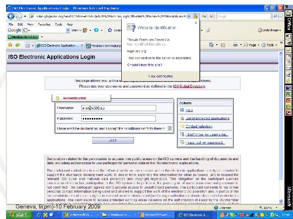Image resolution: width=293 pixels, height=219 pixels.
Task: Switch to Microsoft PowerPoint taskbar button
Action: [156, 215]
